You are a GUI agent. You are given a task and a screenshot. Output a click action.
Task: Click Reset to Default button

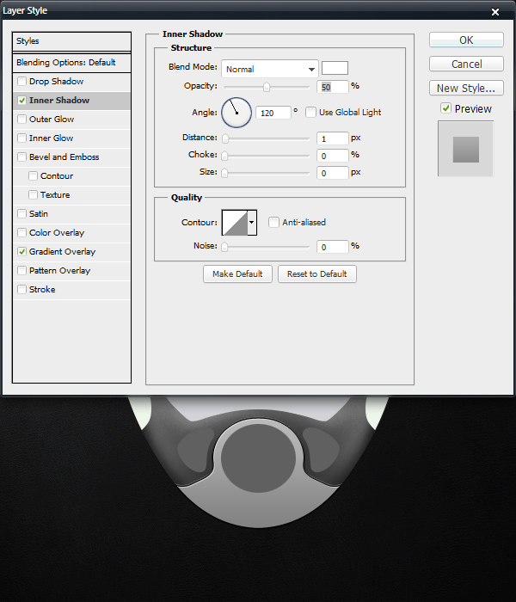tap(317, 273)
